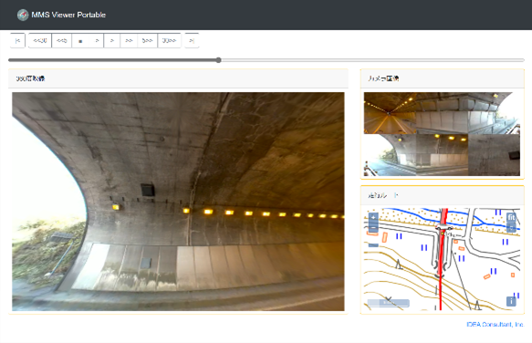This screenshot has width=532, height=343.
Task: Jump to the first frame (|<)
Action: (17, 41)
